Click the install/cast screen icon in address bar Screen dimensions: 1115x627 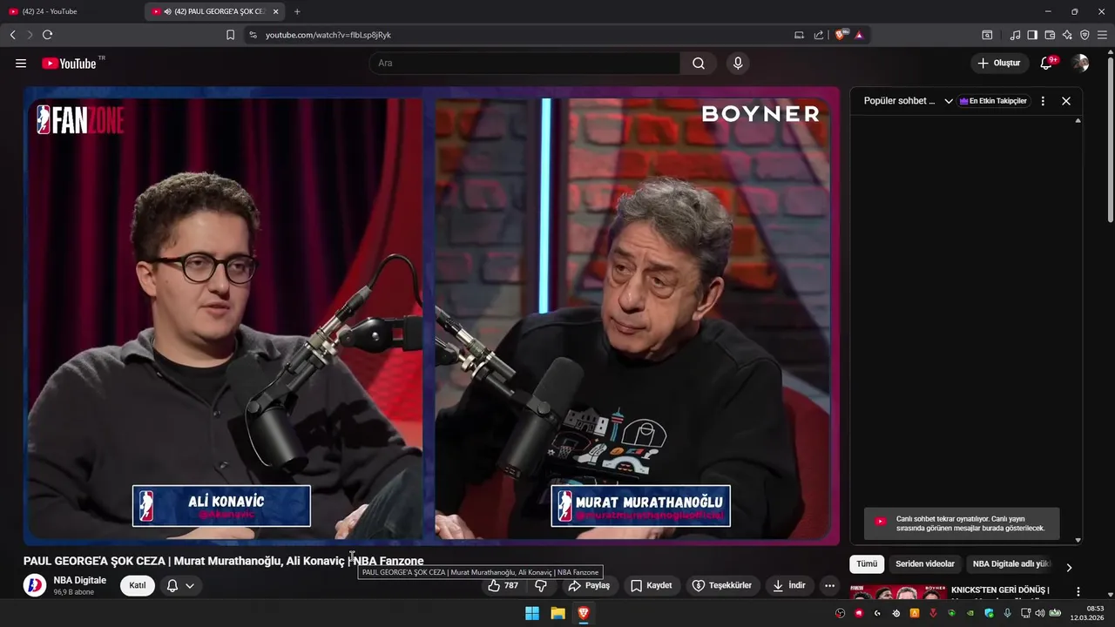click(x=799, y=35)
